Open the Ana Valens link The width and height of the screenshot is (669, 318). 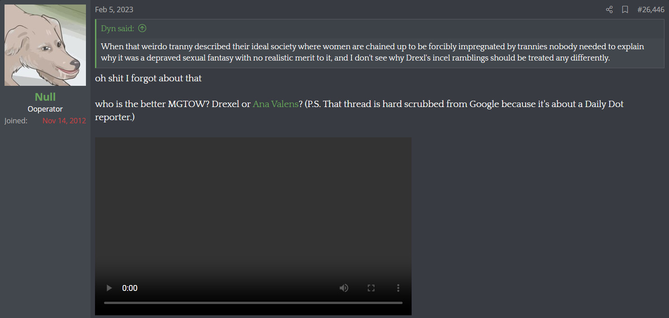click(x=275, y=104)
